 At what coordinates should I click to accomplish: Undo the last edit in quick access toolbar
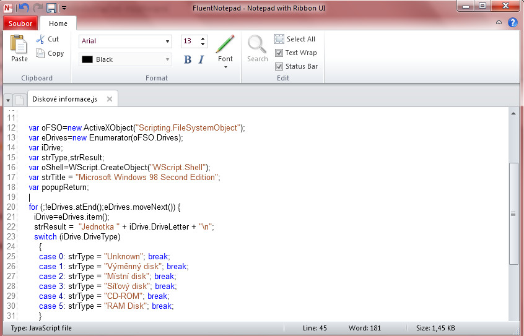(x=24, y=7)
